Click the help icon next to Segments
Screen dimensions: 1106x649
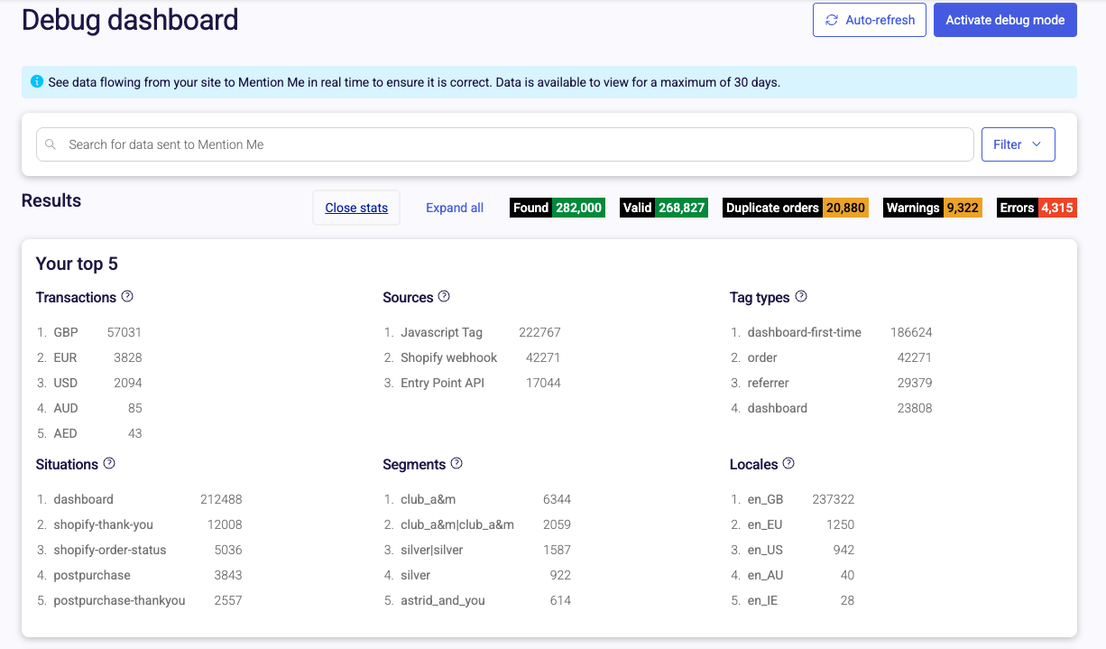[456, 464]
